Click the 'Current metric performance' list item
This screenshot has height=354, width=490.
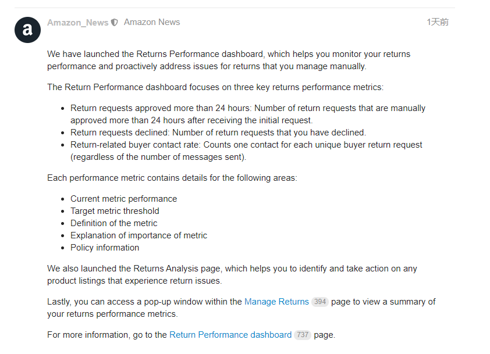pos(123,199)
